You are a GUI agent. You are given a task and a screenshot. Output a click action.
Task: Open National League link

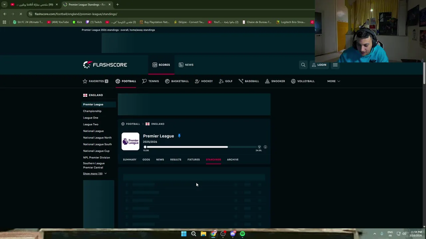[x=93, y=131]
